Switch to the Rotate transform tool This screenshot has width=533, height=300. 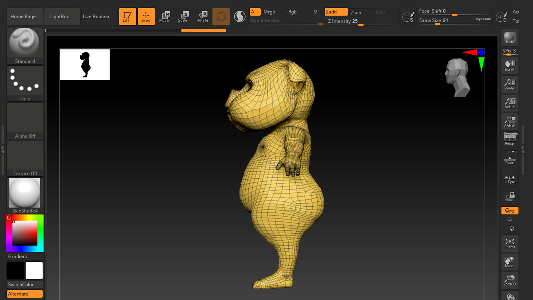(202, 17)
